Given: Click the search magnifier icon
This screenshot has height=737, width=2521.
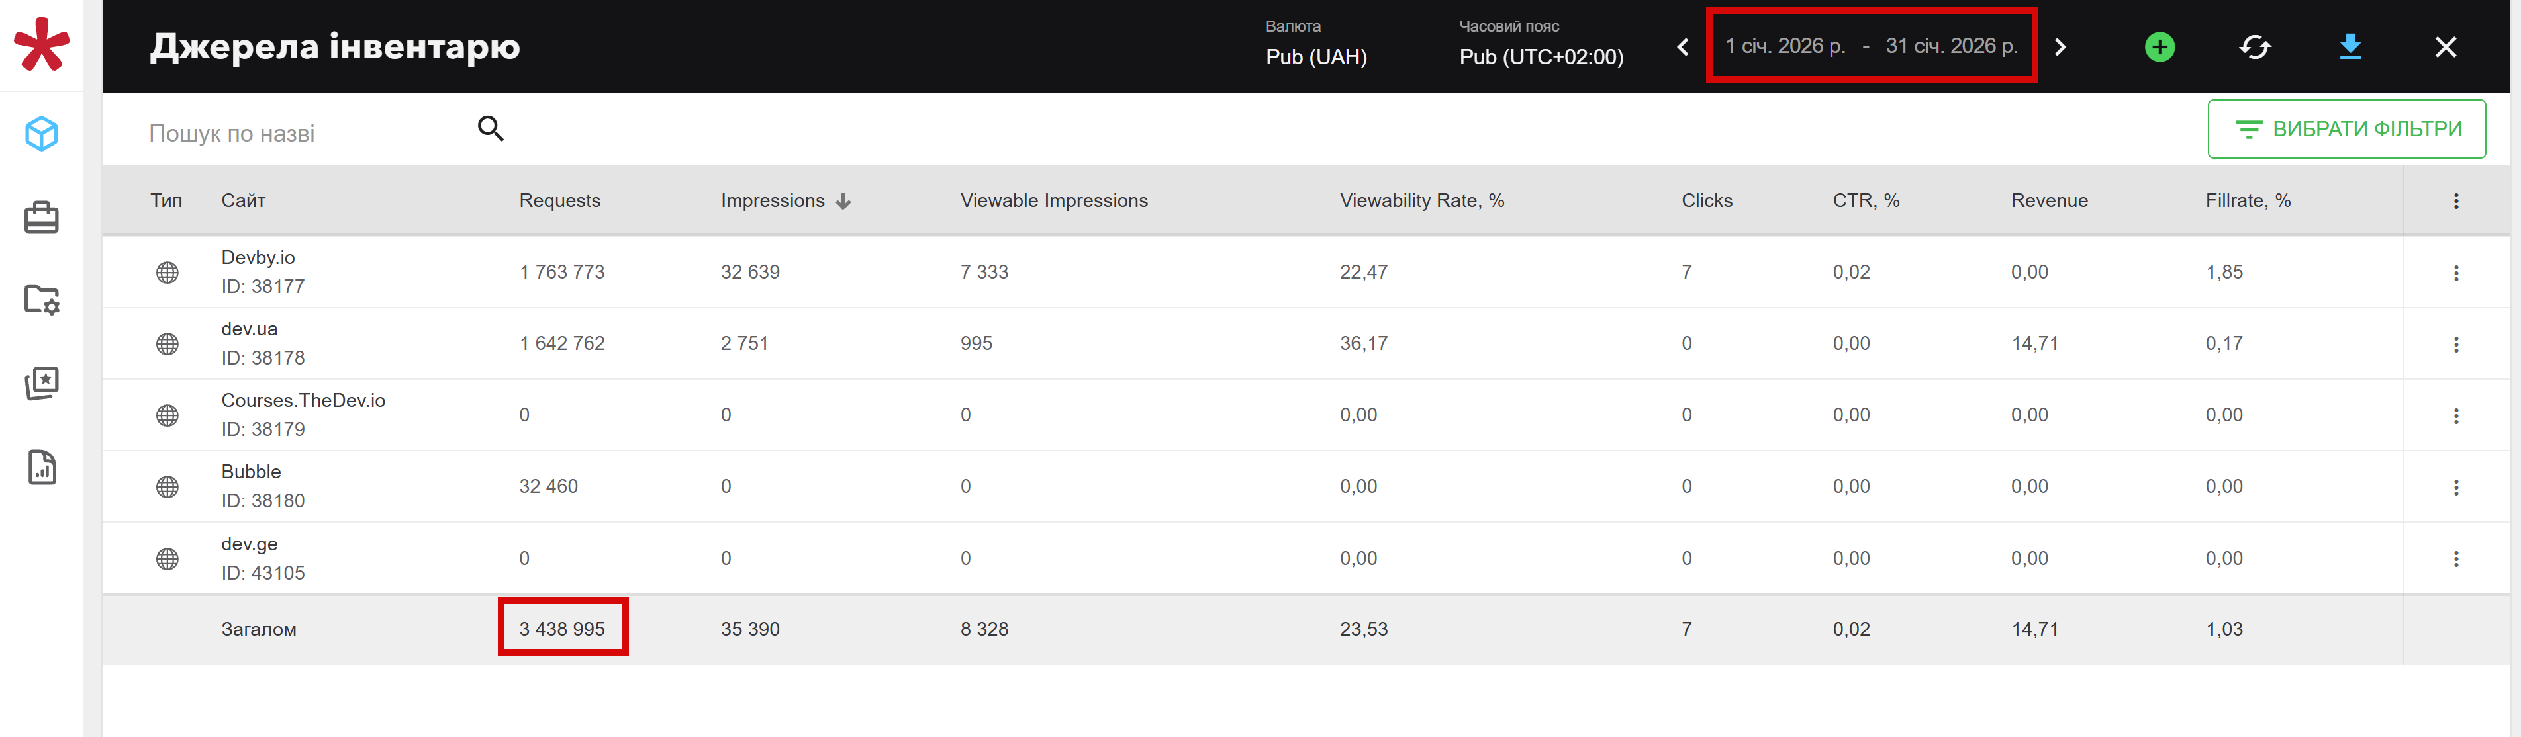Looking at the screenshot, I should [x=491, y=129].
